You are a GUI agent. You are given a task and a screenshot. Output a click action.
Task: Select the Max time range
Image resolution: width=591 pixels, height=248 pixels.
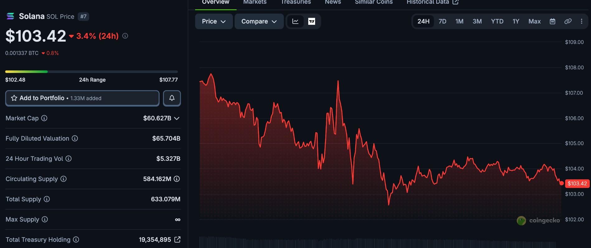click(x=534, y=21)
